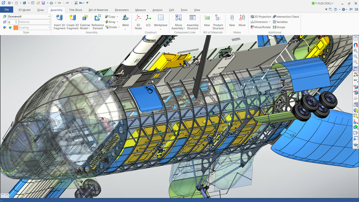
Task: Click the level number stepper arrows
Action: [16, 22]
